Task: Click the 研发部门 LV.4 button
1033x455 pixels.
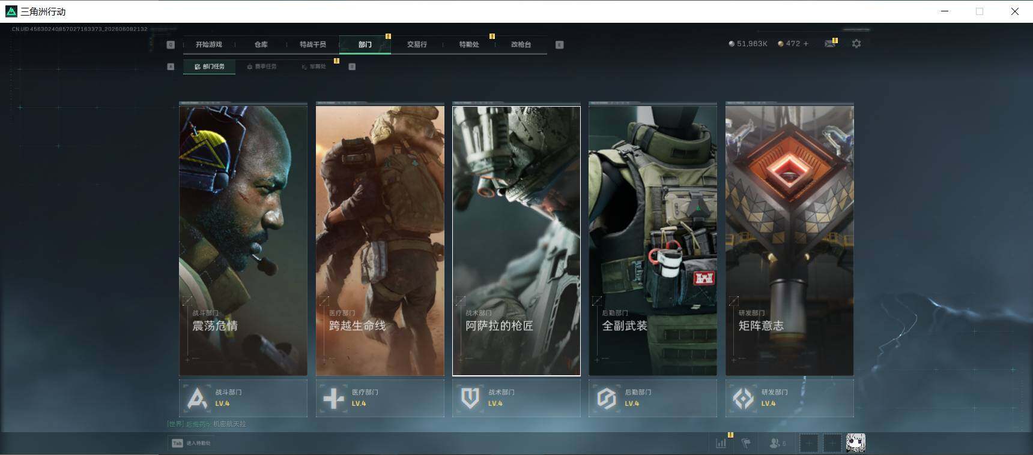Action: point(790,398)
